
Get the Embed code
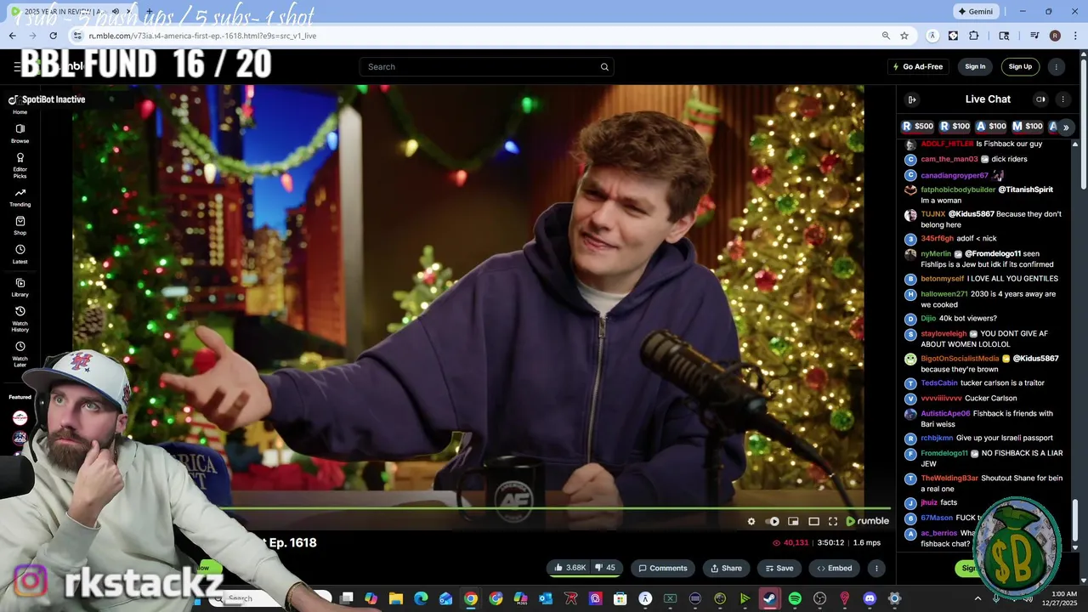pos(834,568)
